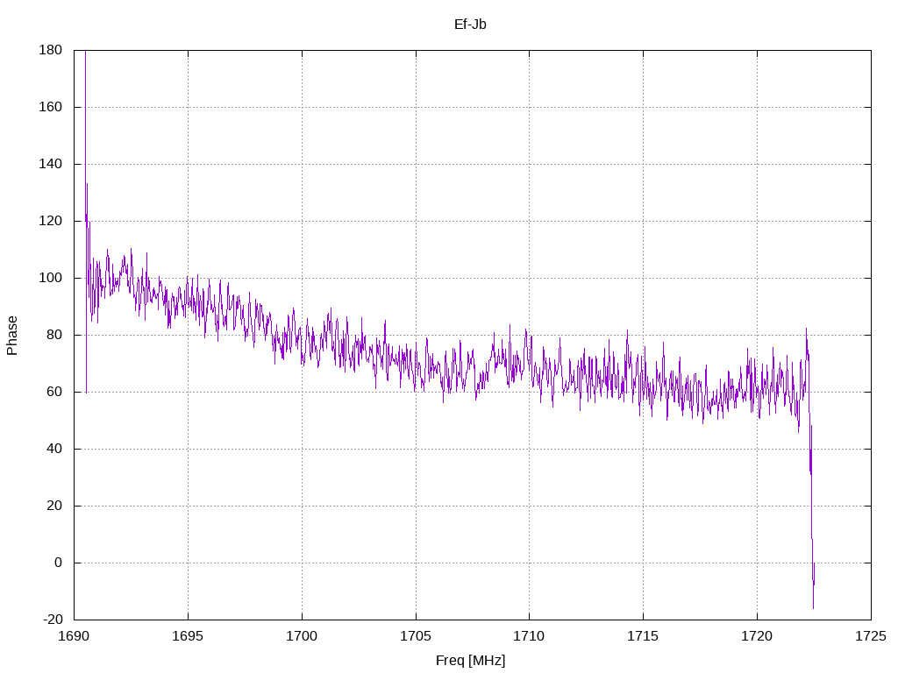Click the y-axis tick label '140'
The width and height of the screenshot is (898, 673).
tap(50, 164)
